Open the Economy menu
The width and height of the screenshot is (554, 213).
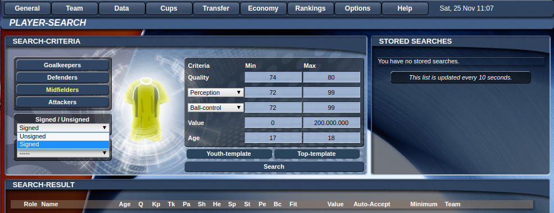pyautogui.click(x=263, y=8)
